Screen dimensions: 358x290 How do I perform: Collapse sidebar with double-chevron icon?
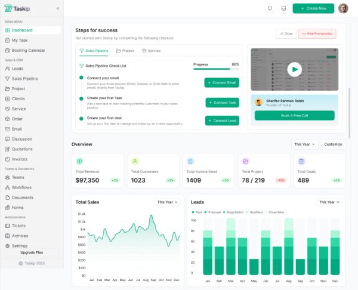tap(57, 8)
